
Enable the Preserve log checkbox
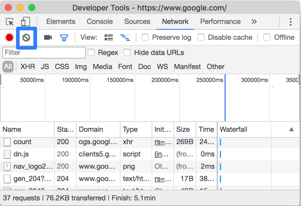coord(145,37)
